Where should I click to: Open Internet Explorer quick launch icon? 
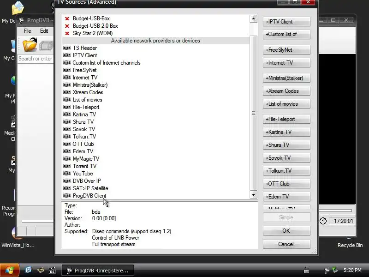(x=29, y=270)
